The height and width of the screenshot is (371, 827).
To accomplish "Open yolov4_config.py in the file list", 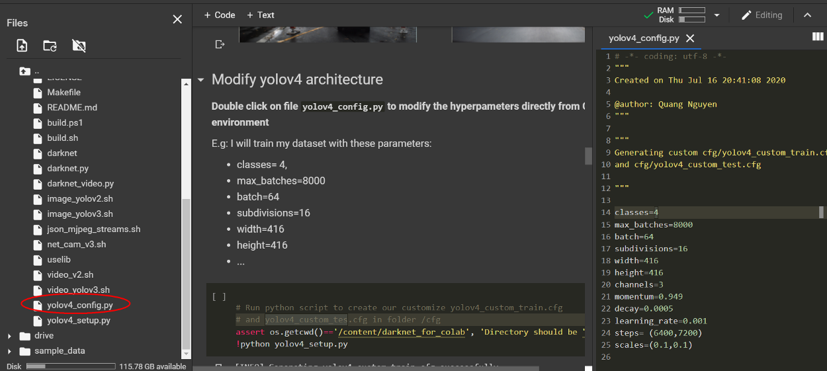I will [79, 305].
